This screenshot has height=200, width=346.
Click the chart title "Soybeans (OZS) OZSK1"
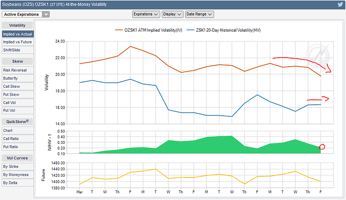(x=25, y=5)
